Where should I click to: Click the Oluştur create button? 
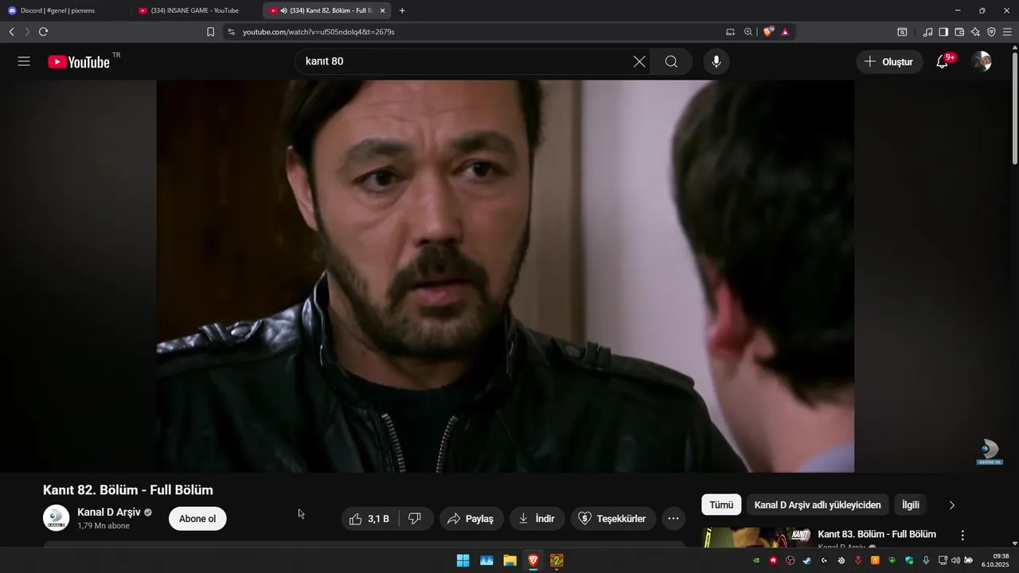pos(889,61)
